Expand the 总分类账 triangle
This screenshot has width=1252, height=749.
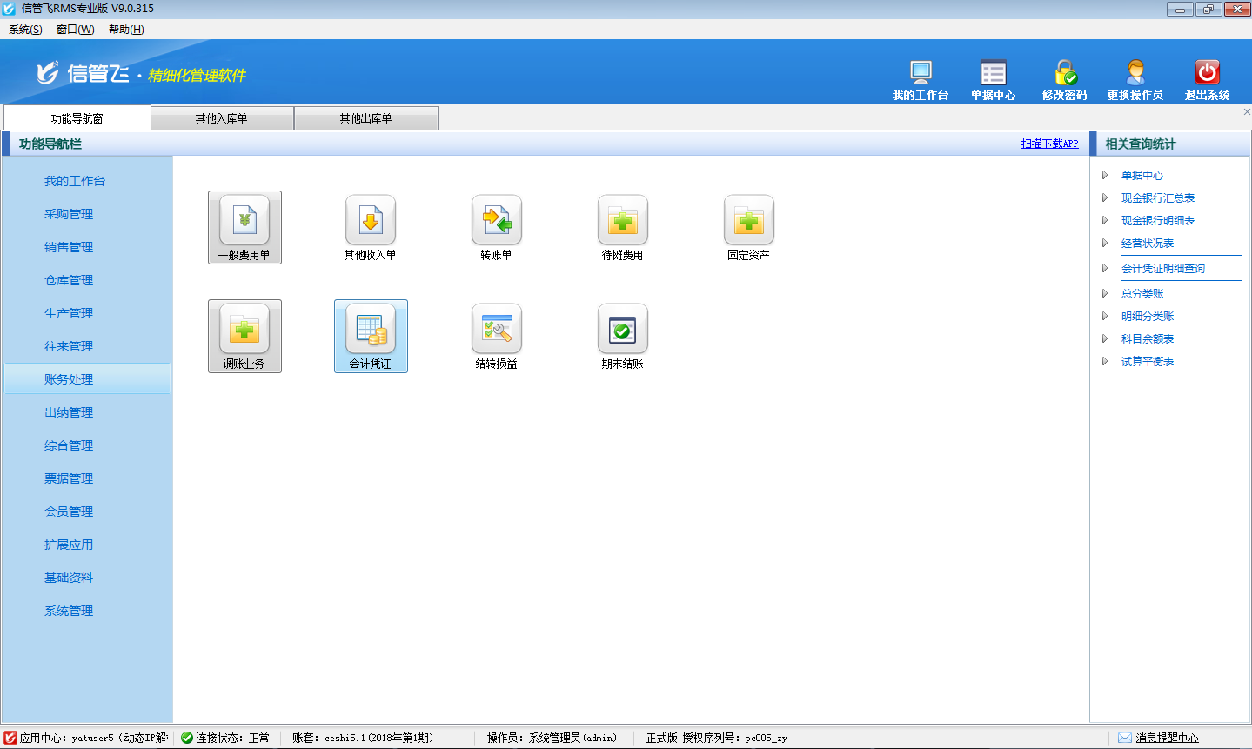pyautogui.click(x=1105, y=294)
